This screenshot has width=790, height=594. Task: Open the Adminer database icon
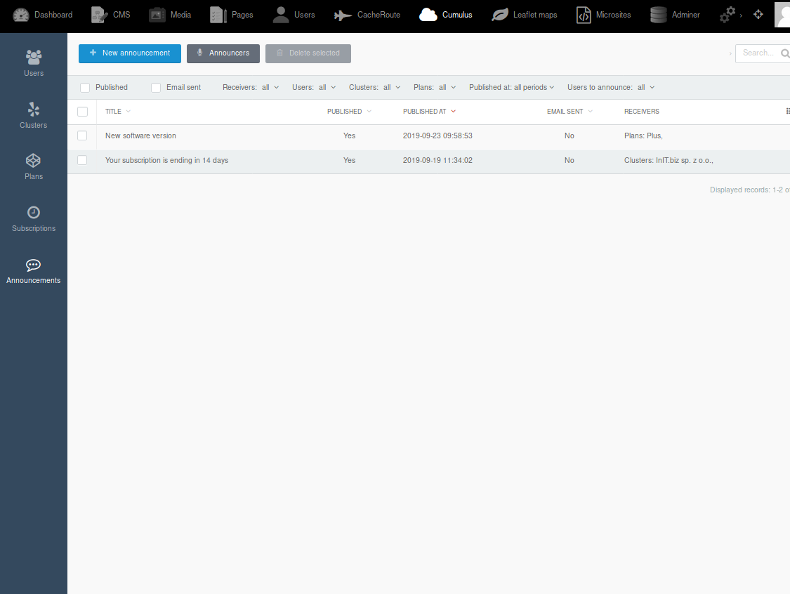[x=658, y=15]
